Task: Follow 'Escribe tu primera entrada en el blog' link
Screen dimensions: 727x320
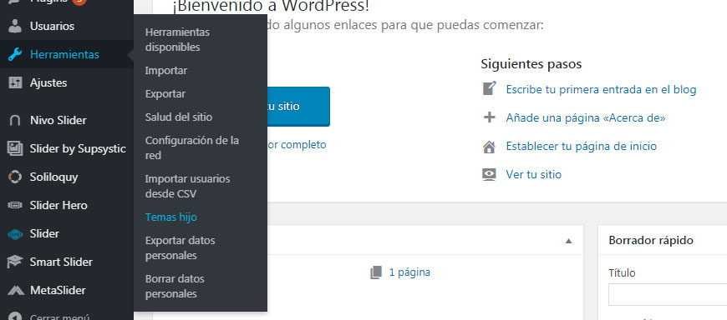Action: coord(601,90)
